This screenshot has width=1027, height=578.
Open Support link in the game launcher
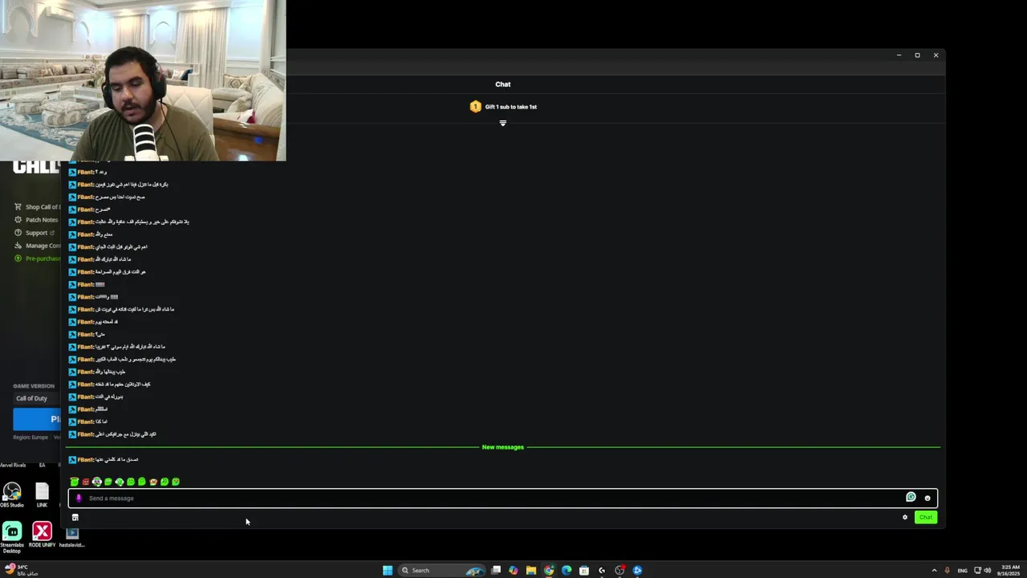35,233
